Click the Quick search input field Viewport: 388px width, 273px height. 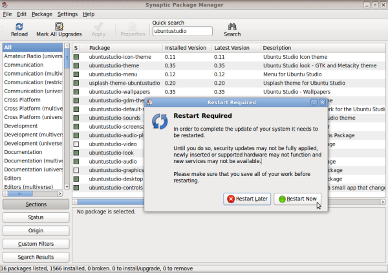pos(182,31)
